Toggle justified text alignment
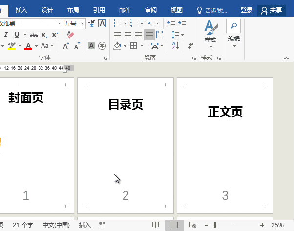294x231 pixels. [x=149, y=35]
